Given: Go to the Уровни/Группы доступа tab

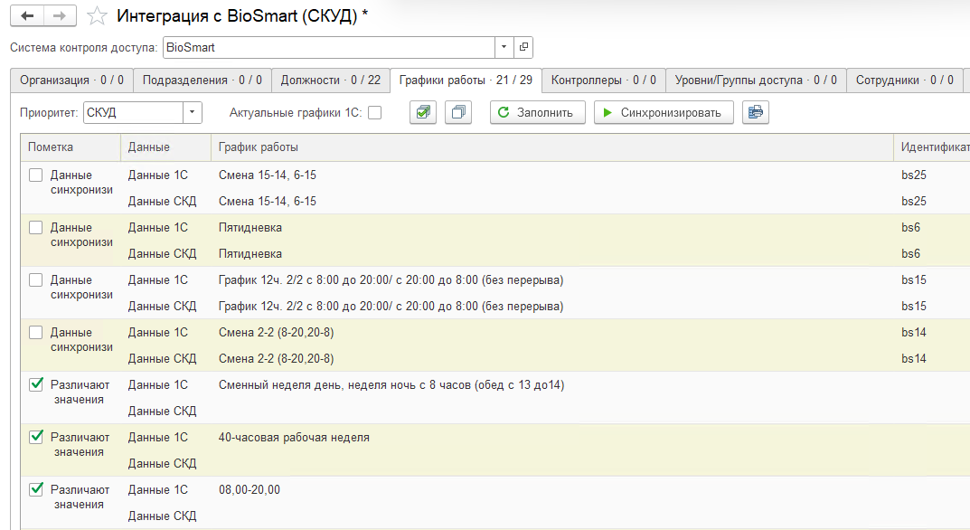Looking at the screenshot, I should click(755, 80).
